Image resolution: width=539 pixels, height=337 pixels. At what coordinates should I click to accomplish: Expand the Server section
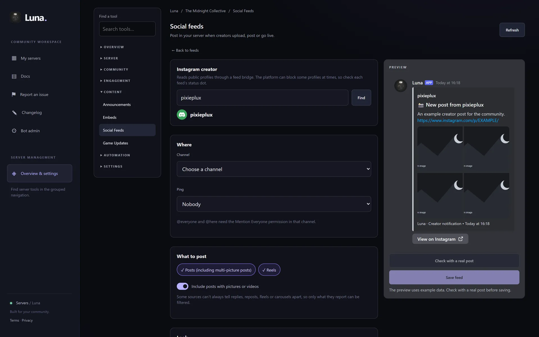point(109,58)
